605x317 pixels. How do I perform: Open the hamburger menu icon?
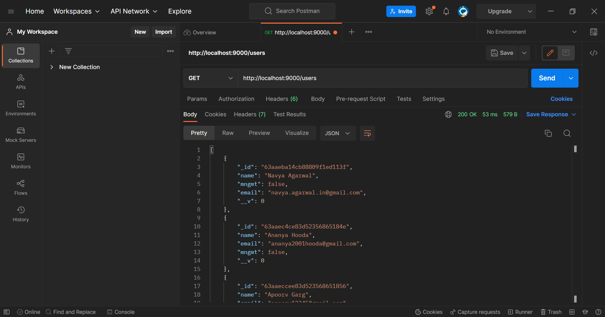click(x=11, y=11)
